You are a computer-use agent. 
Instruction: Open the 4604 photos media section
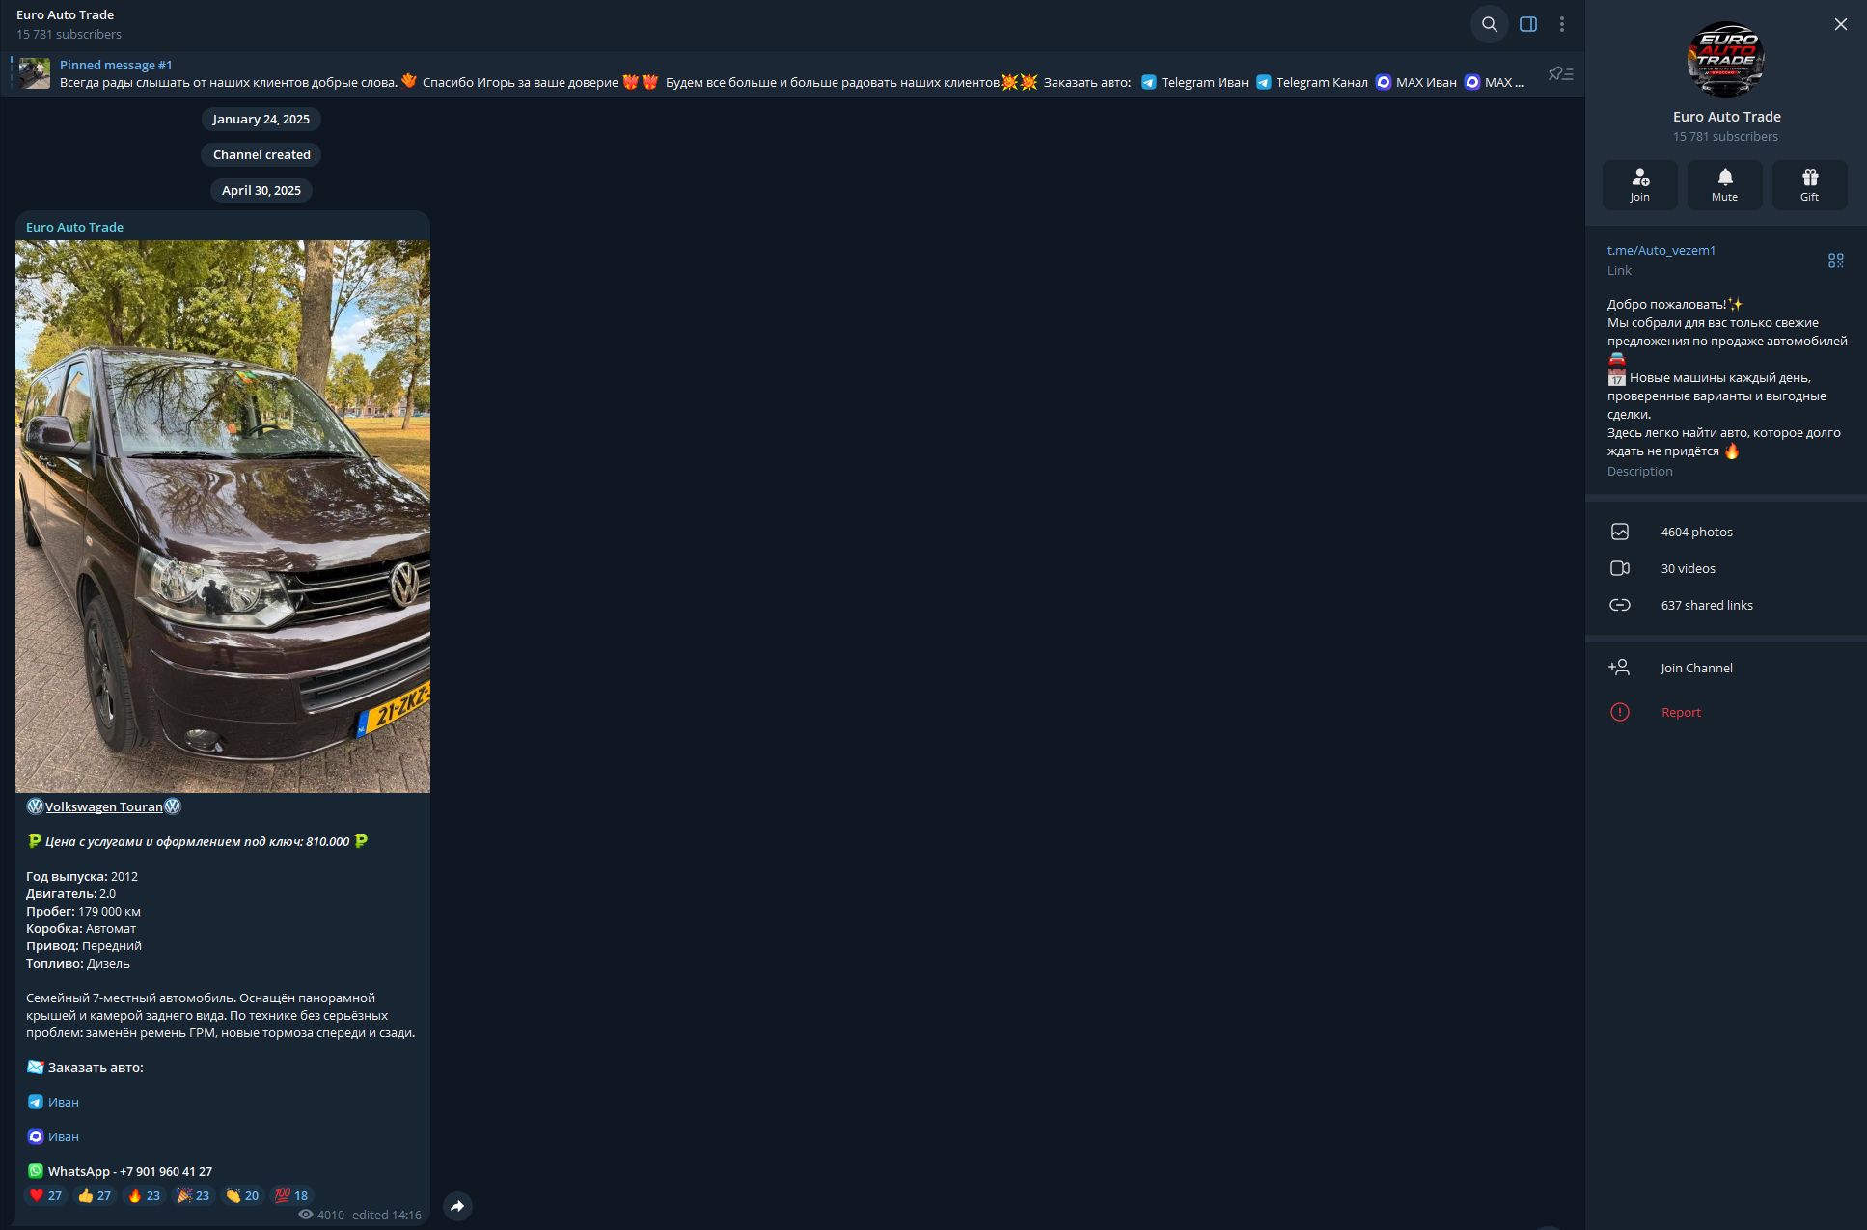coord(1726,532)
